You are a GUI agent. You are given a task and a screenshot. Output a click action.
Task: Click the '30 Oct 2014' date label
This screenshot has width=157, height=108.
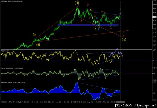click(x=35, y=102)
